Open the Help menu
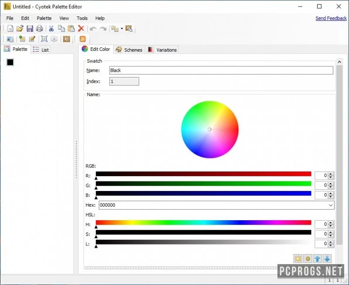Viewport: 349px width, 285px height. [x=100, y=18]
